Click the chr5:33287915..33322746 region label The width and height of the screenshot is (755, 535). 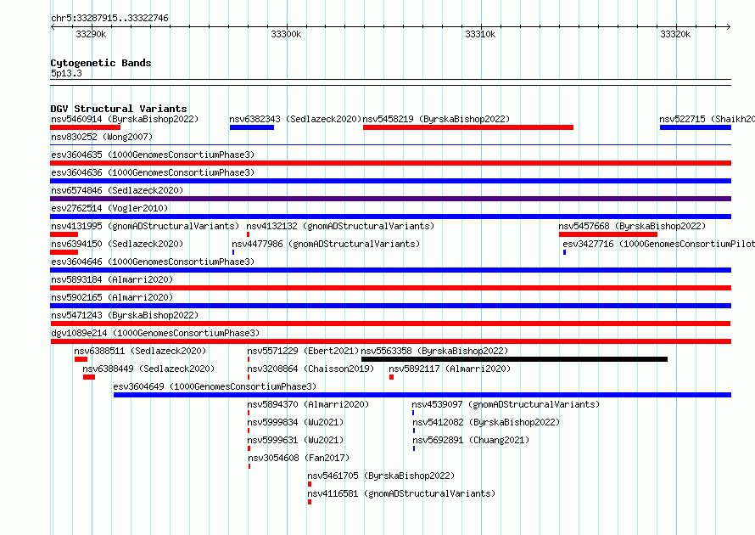tap(109, 18)
